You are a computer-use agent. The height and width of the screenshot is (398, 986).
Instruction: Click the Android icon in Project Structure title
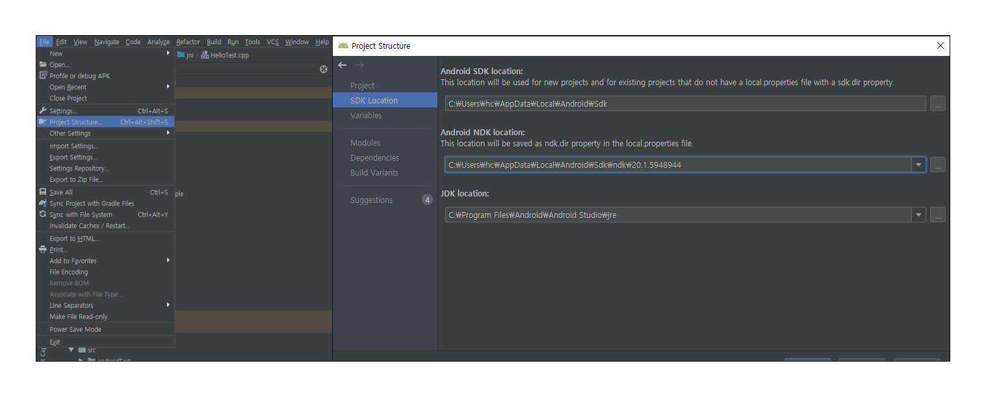[x=343, y=46]
